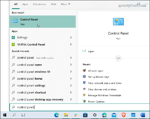Open recent item Power Options

click(x=96, y=101)
